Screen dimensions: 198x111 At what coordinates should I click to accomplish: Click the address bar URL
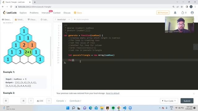point(35,7)
